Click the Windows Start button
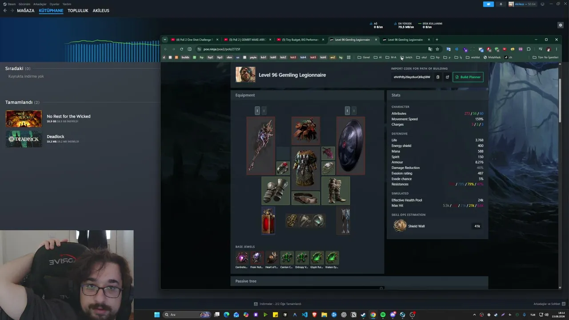 [x=157, y=315]
